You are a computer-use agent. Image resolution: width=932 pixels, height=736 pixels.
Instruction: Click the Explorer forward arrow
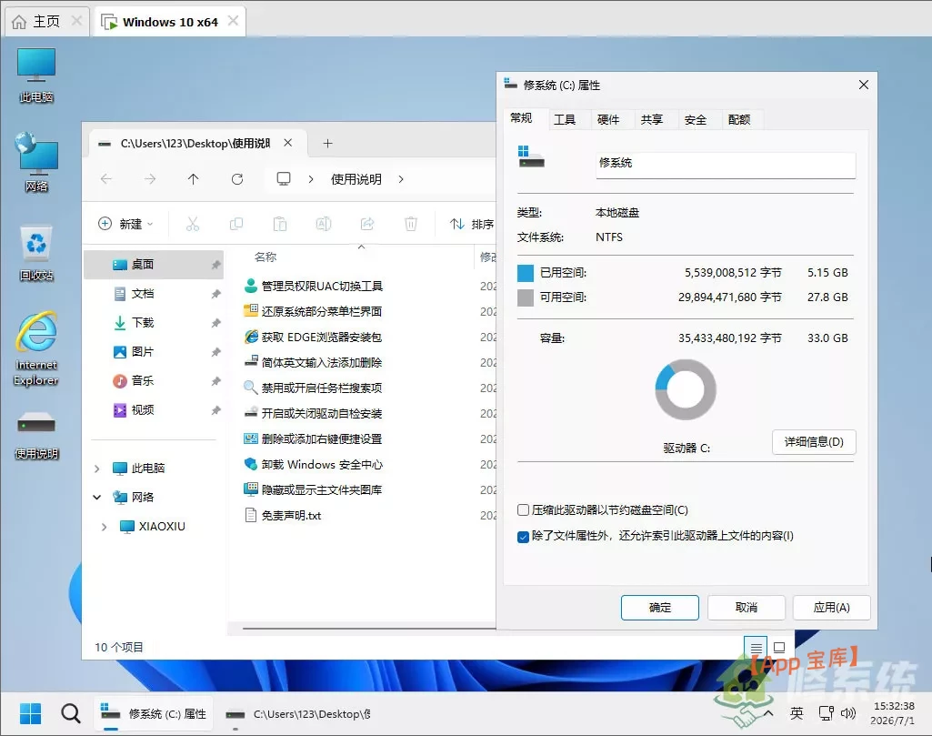[x=150, y=179]
